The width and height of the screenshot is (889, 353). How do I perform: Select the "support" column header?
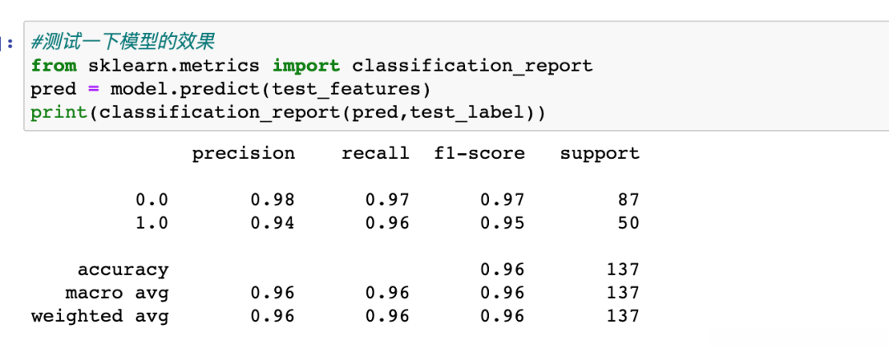pos(599,153)
